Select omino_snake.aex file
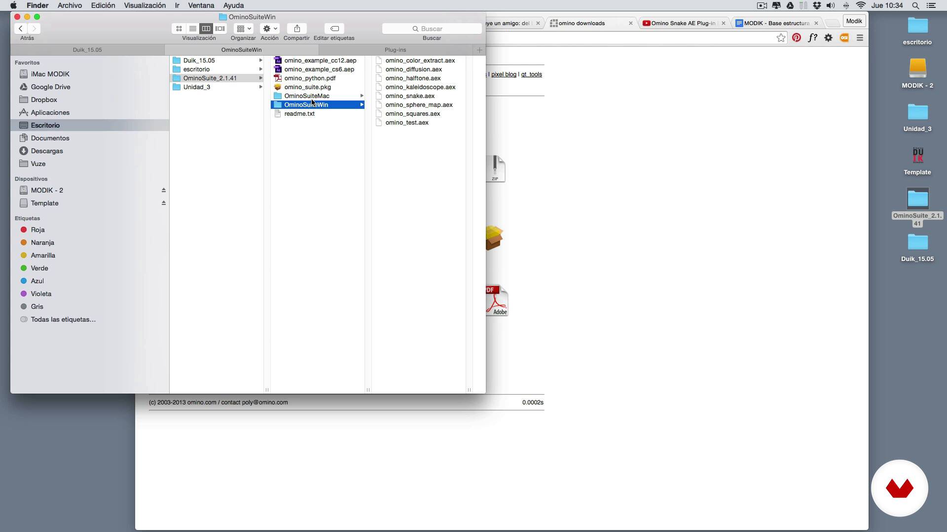The image size is (947, 532). [410, 96]
